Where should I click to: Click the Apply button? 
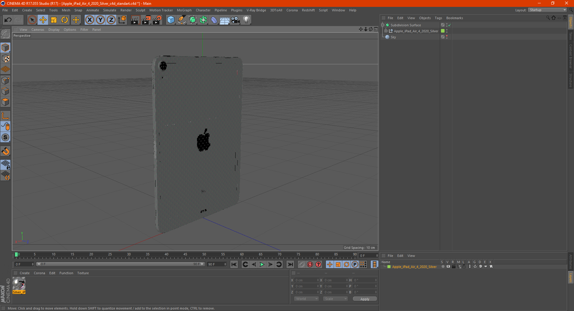365,299
